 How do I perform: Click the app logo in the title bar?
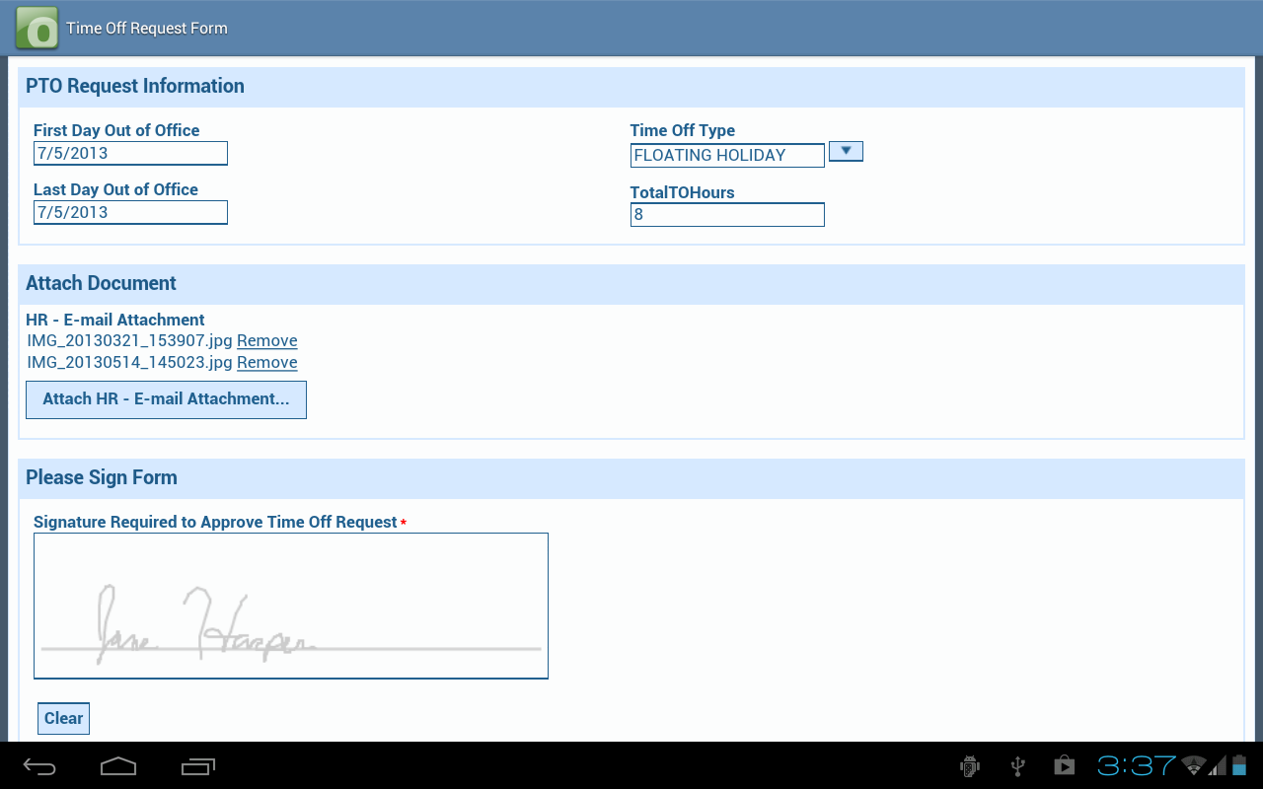click(x=36, y=27)
